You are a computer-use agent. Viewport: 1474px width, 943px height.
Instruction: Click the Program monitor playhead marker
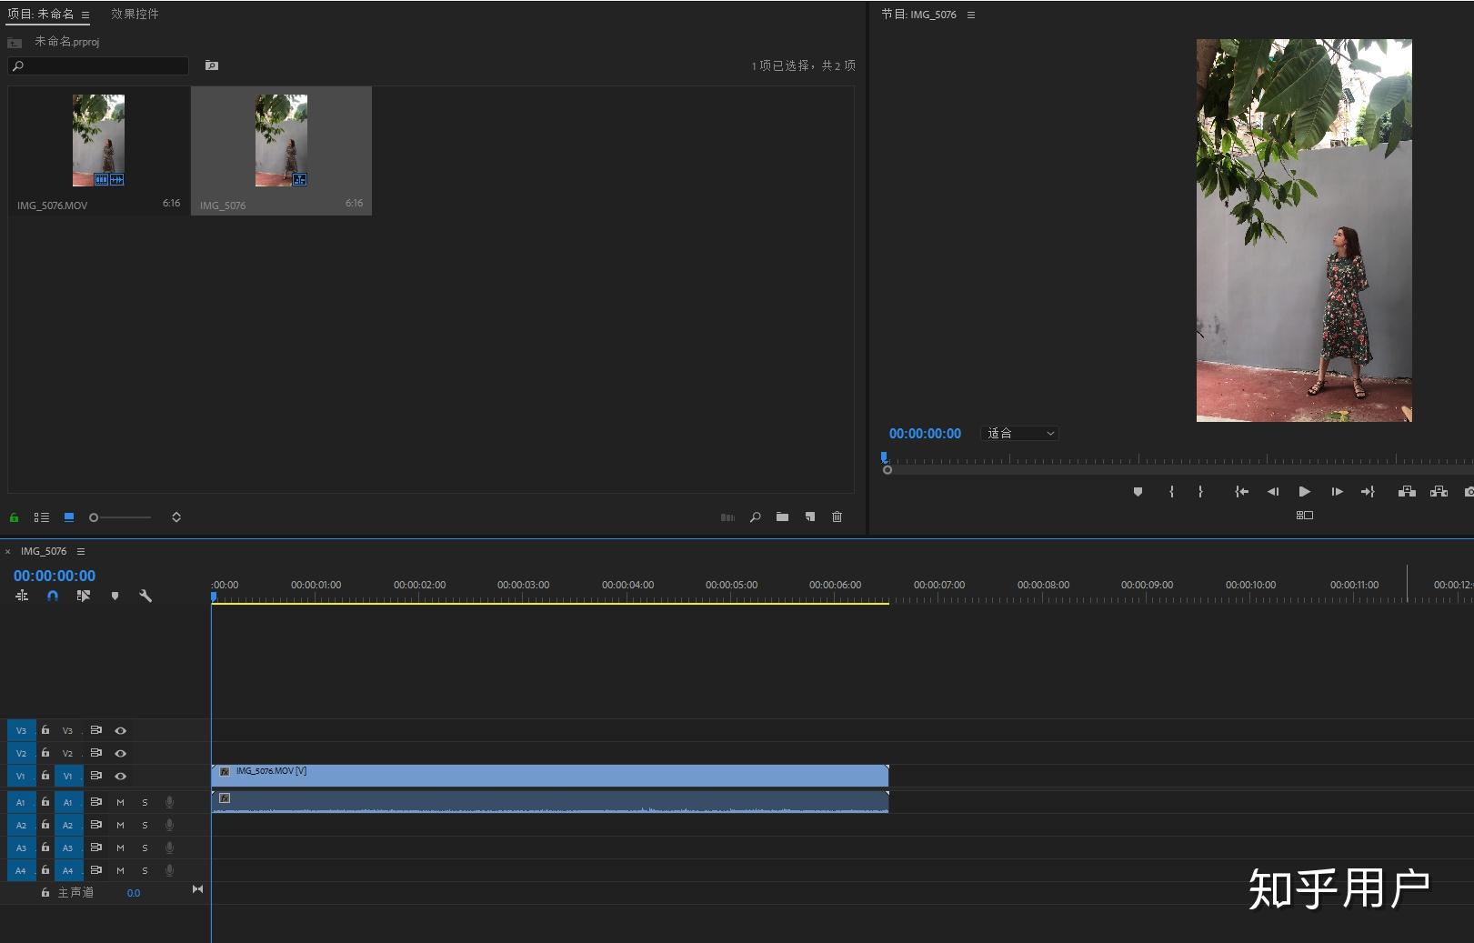tap(884, 458)
